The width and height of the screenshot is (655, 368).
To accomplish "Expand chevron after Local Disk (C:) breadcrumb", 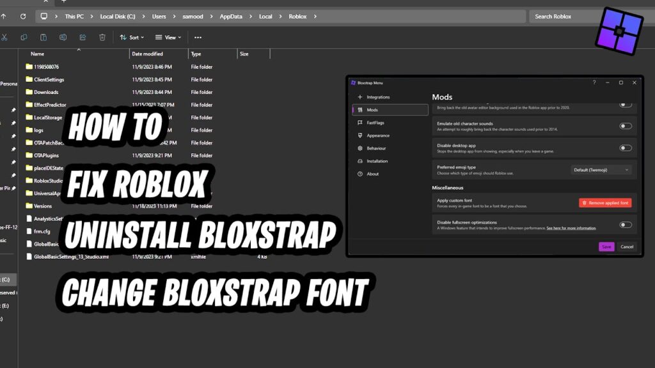I will [143, 17].
